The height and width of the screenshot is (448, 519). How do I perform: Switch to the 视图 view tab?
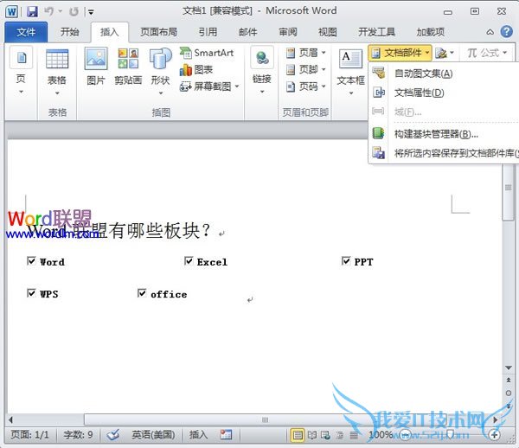point(328,32)
